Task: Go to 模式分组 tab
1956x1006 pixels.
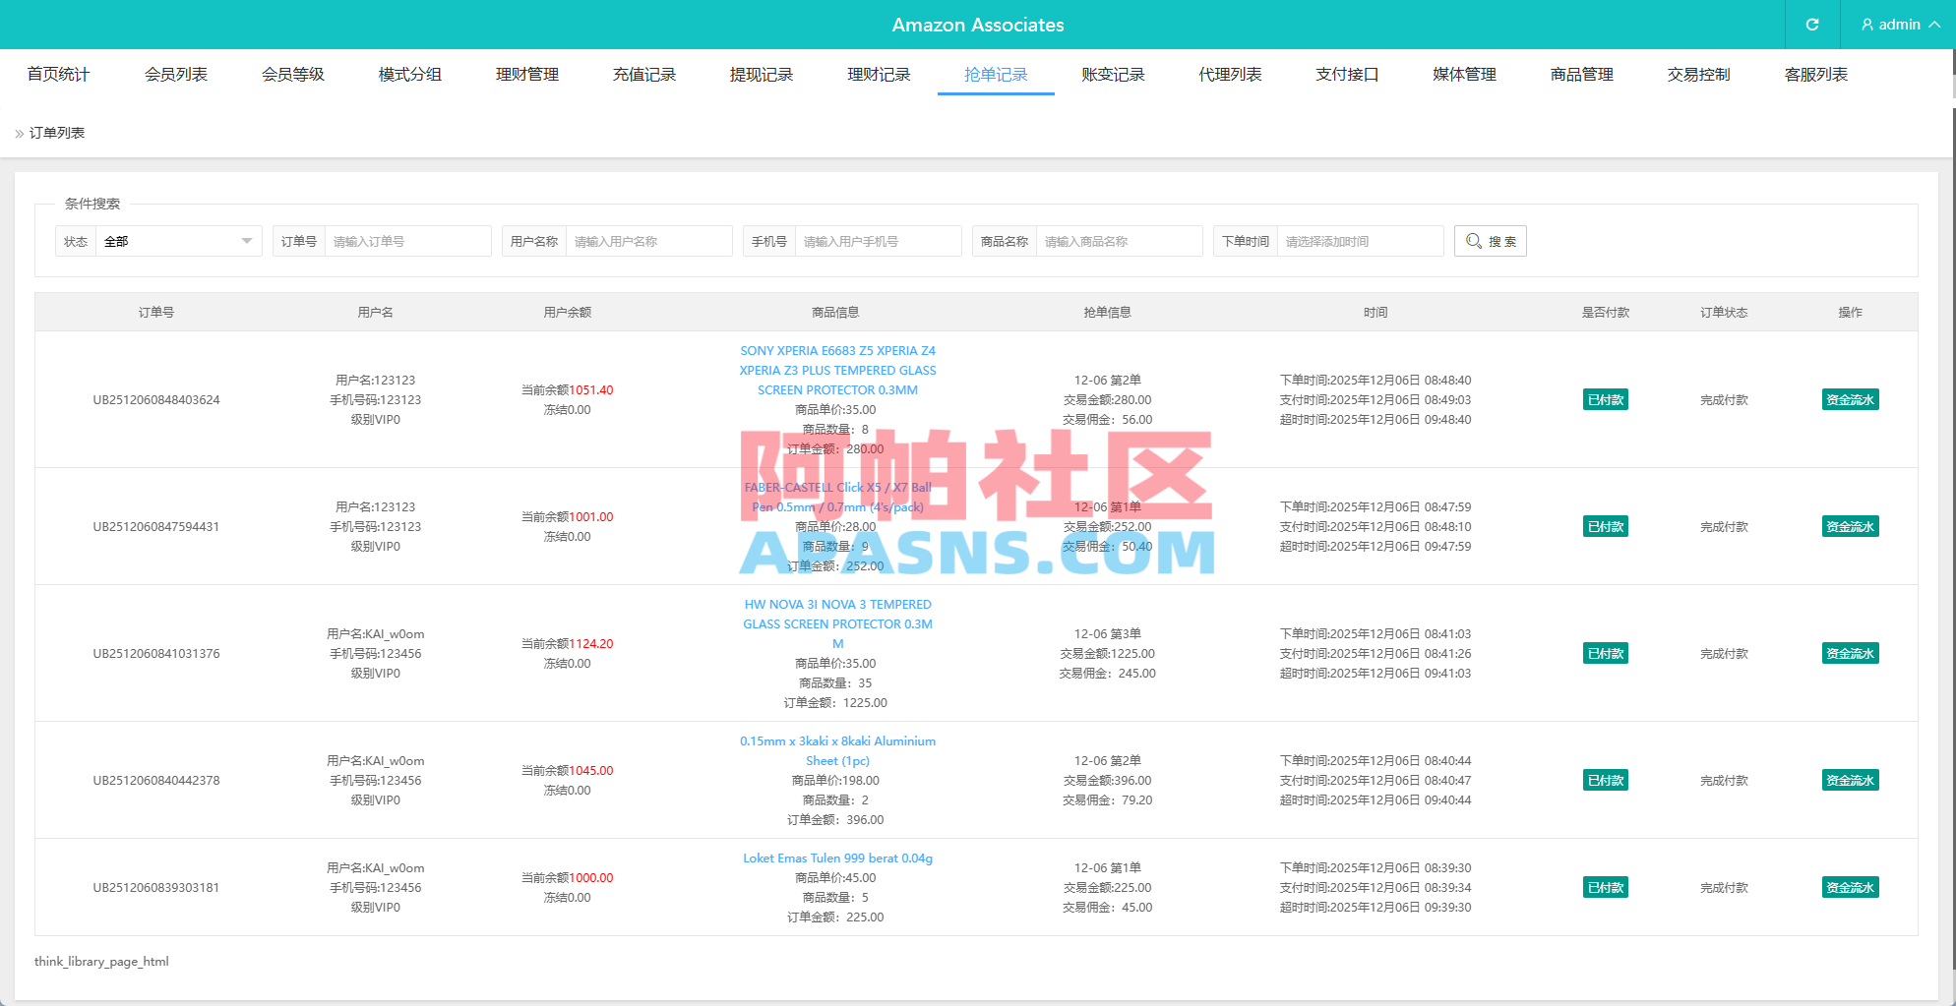Action: (409, 74)
